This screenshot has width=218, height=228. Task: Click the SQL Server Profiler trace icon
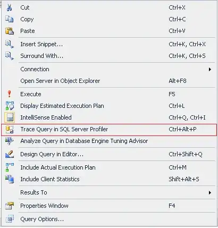pyautogui.click(x=10, y=129)
